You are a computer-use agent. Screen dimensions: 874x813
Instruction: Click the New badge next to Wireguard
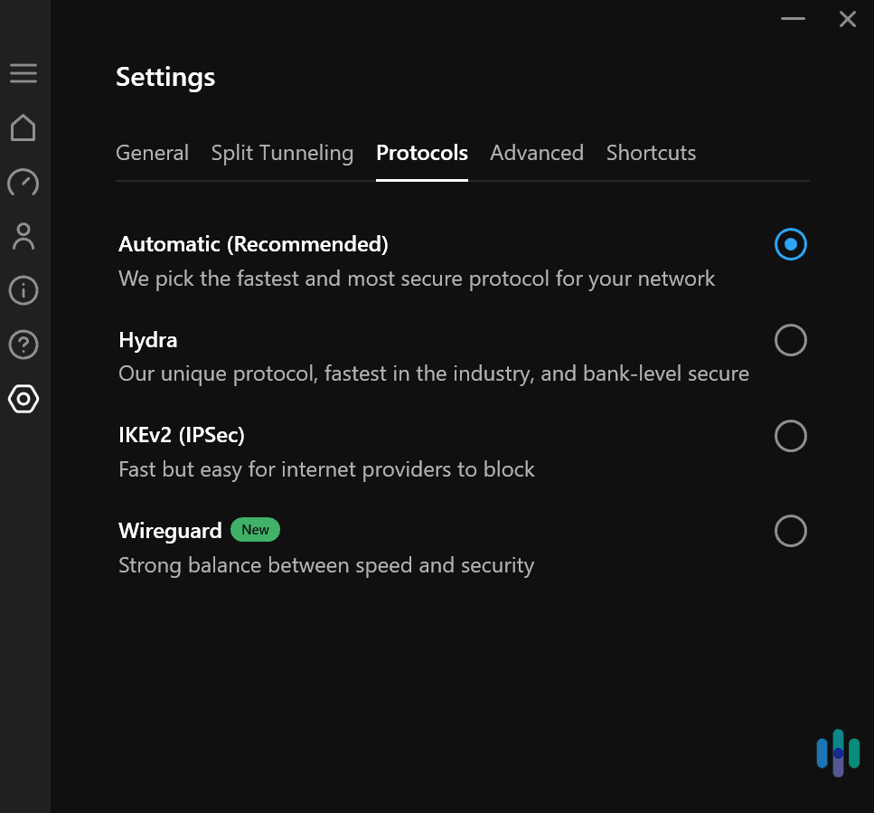point(255,530)
